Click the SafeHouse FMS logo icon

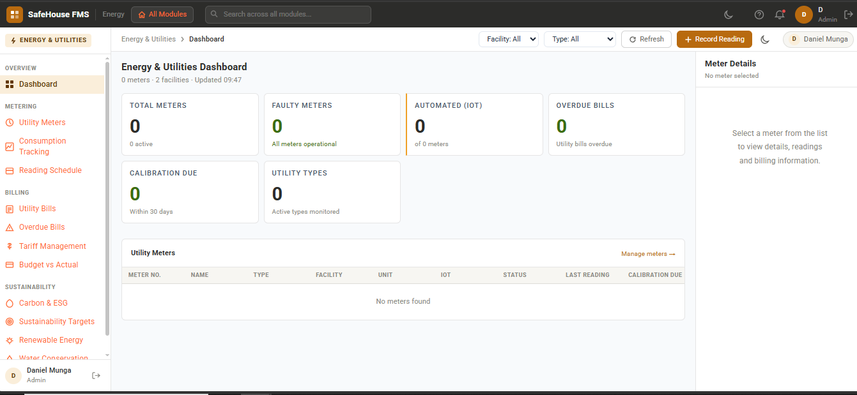(15, 14)
